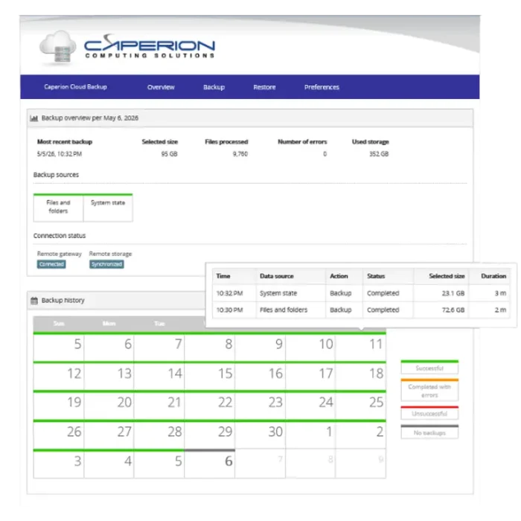Click the Unsuccessful legend item

[x=429, y=413]
